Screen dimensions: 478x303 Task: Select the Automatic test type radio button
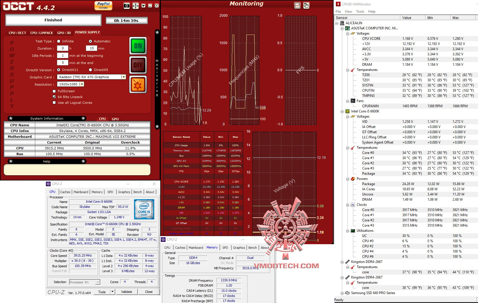click(90, 41)
